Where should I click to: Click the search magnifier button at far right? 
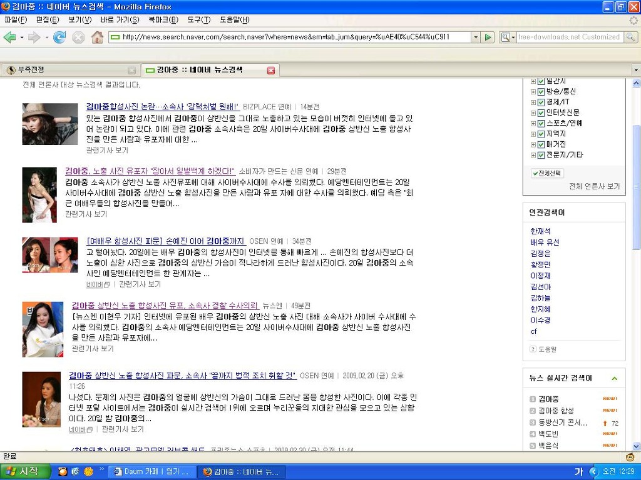(631, 37)
